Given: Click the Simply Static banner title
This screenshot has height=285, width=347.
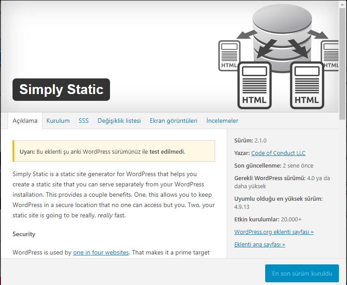Looking at the screenshot, I should [x=61, y=90].
